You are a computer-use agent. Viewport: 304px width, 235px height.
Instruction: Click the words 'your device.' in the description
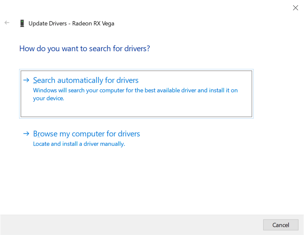click(48, 98)
